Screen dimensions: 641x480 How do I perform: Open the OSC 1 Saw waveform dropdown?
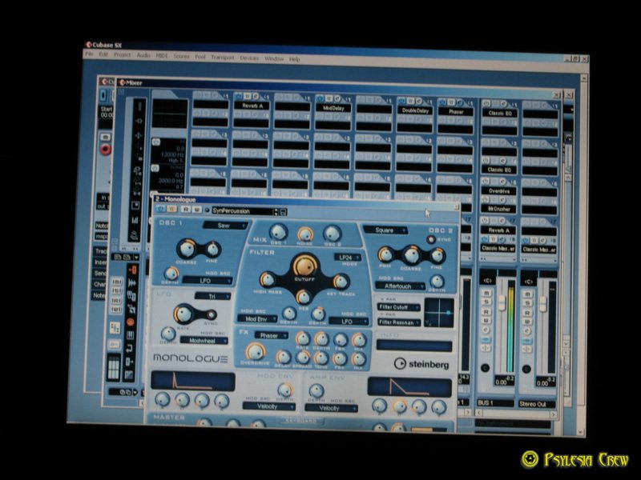(226, 226)
